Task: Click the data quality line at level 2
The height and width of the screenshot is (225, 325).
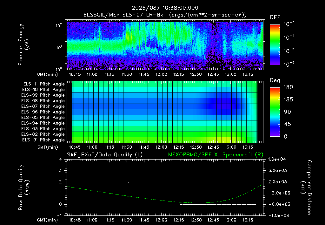Action: click(100, 182)
